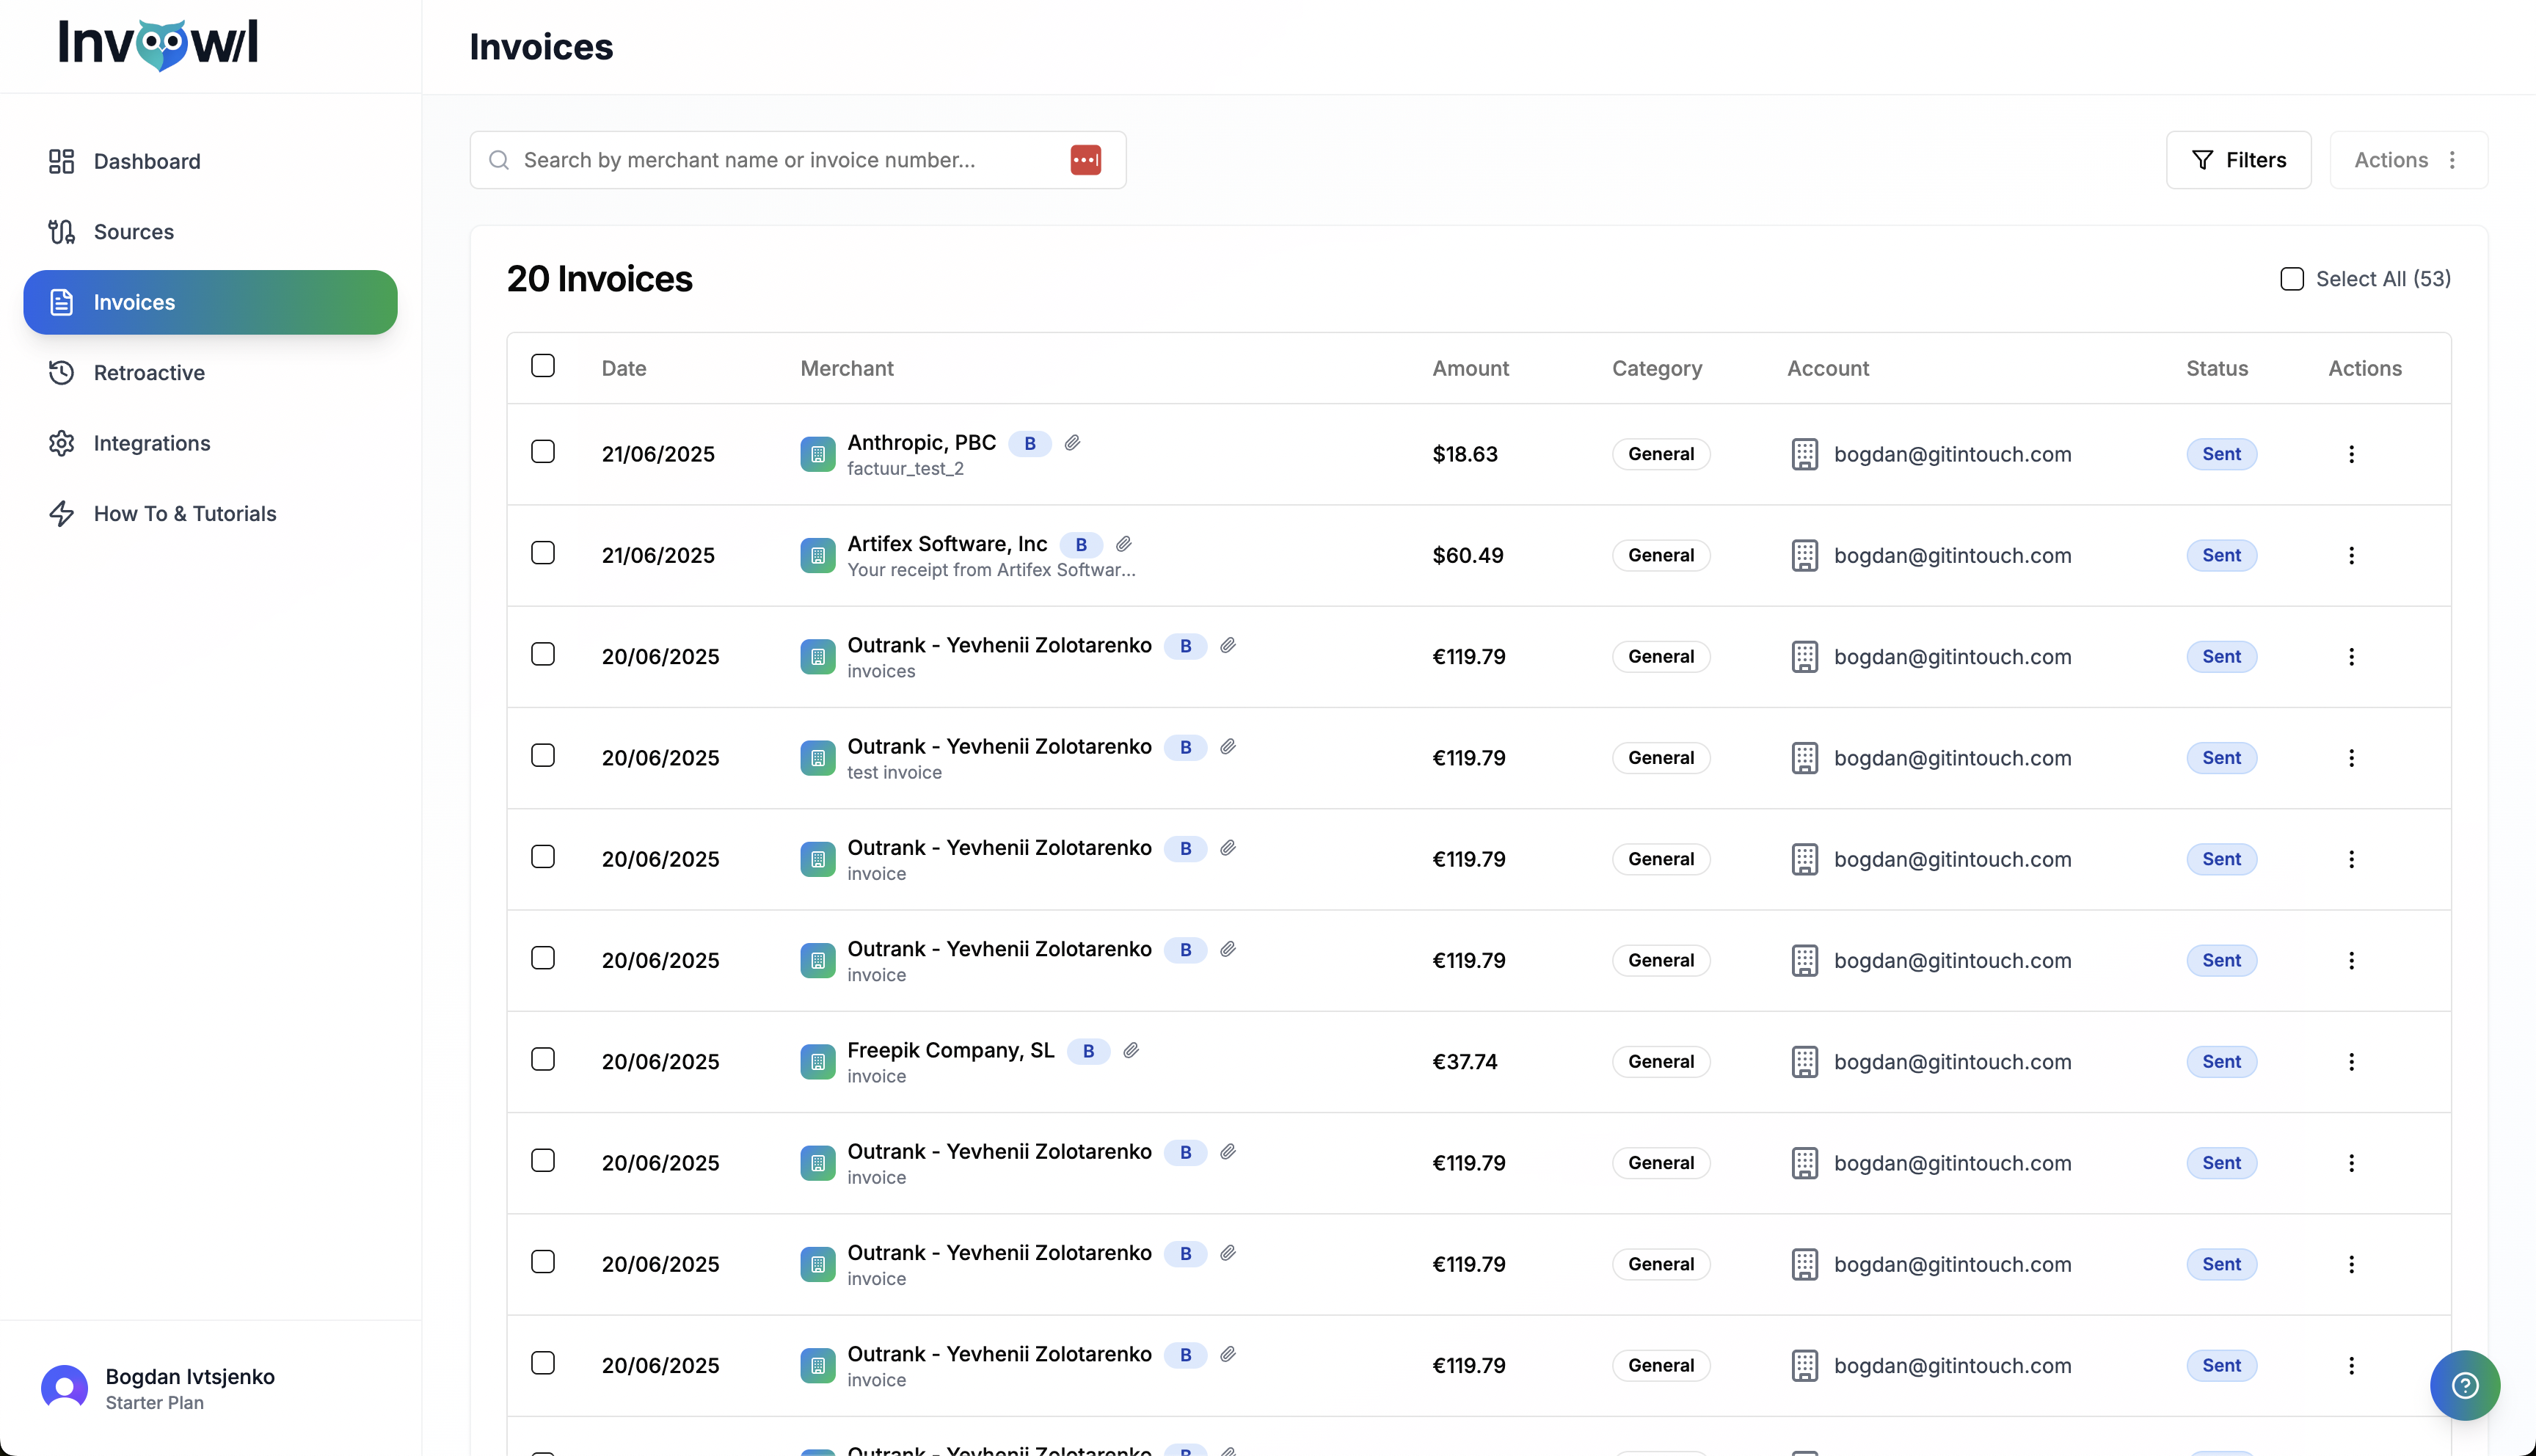The width and height of the screenshot is (2536, 1456).
Task: Click the 'factuur_test_2' invoice subtitle
Action: point(906,469)
